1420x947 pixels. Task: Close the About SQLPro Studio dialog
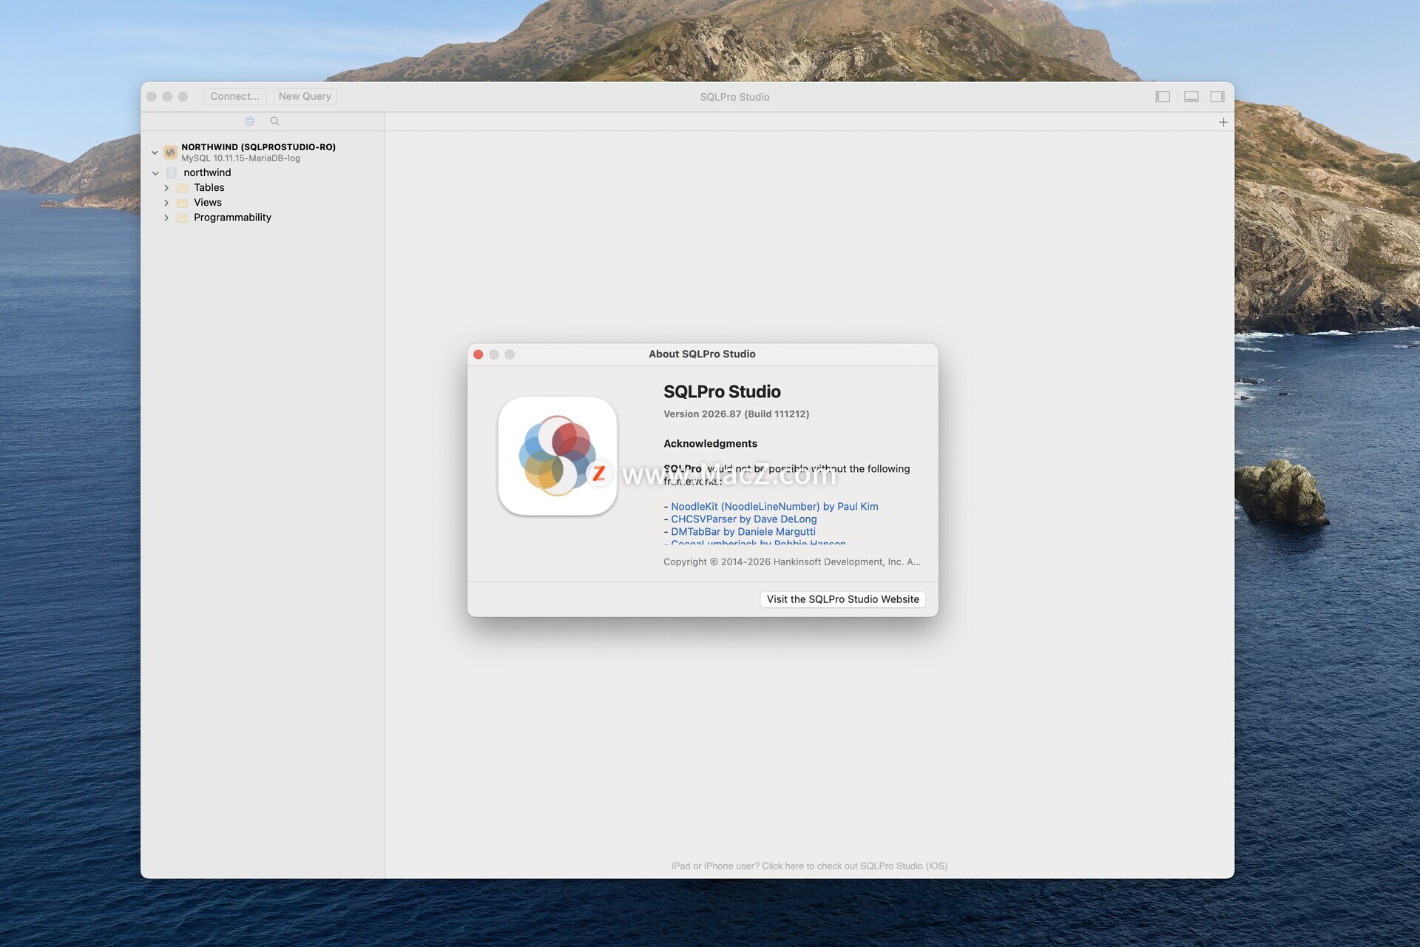[479, 354]
